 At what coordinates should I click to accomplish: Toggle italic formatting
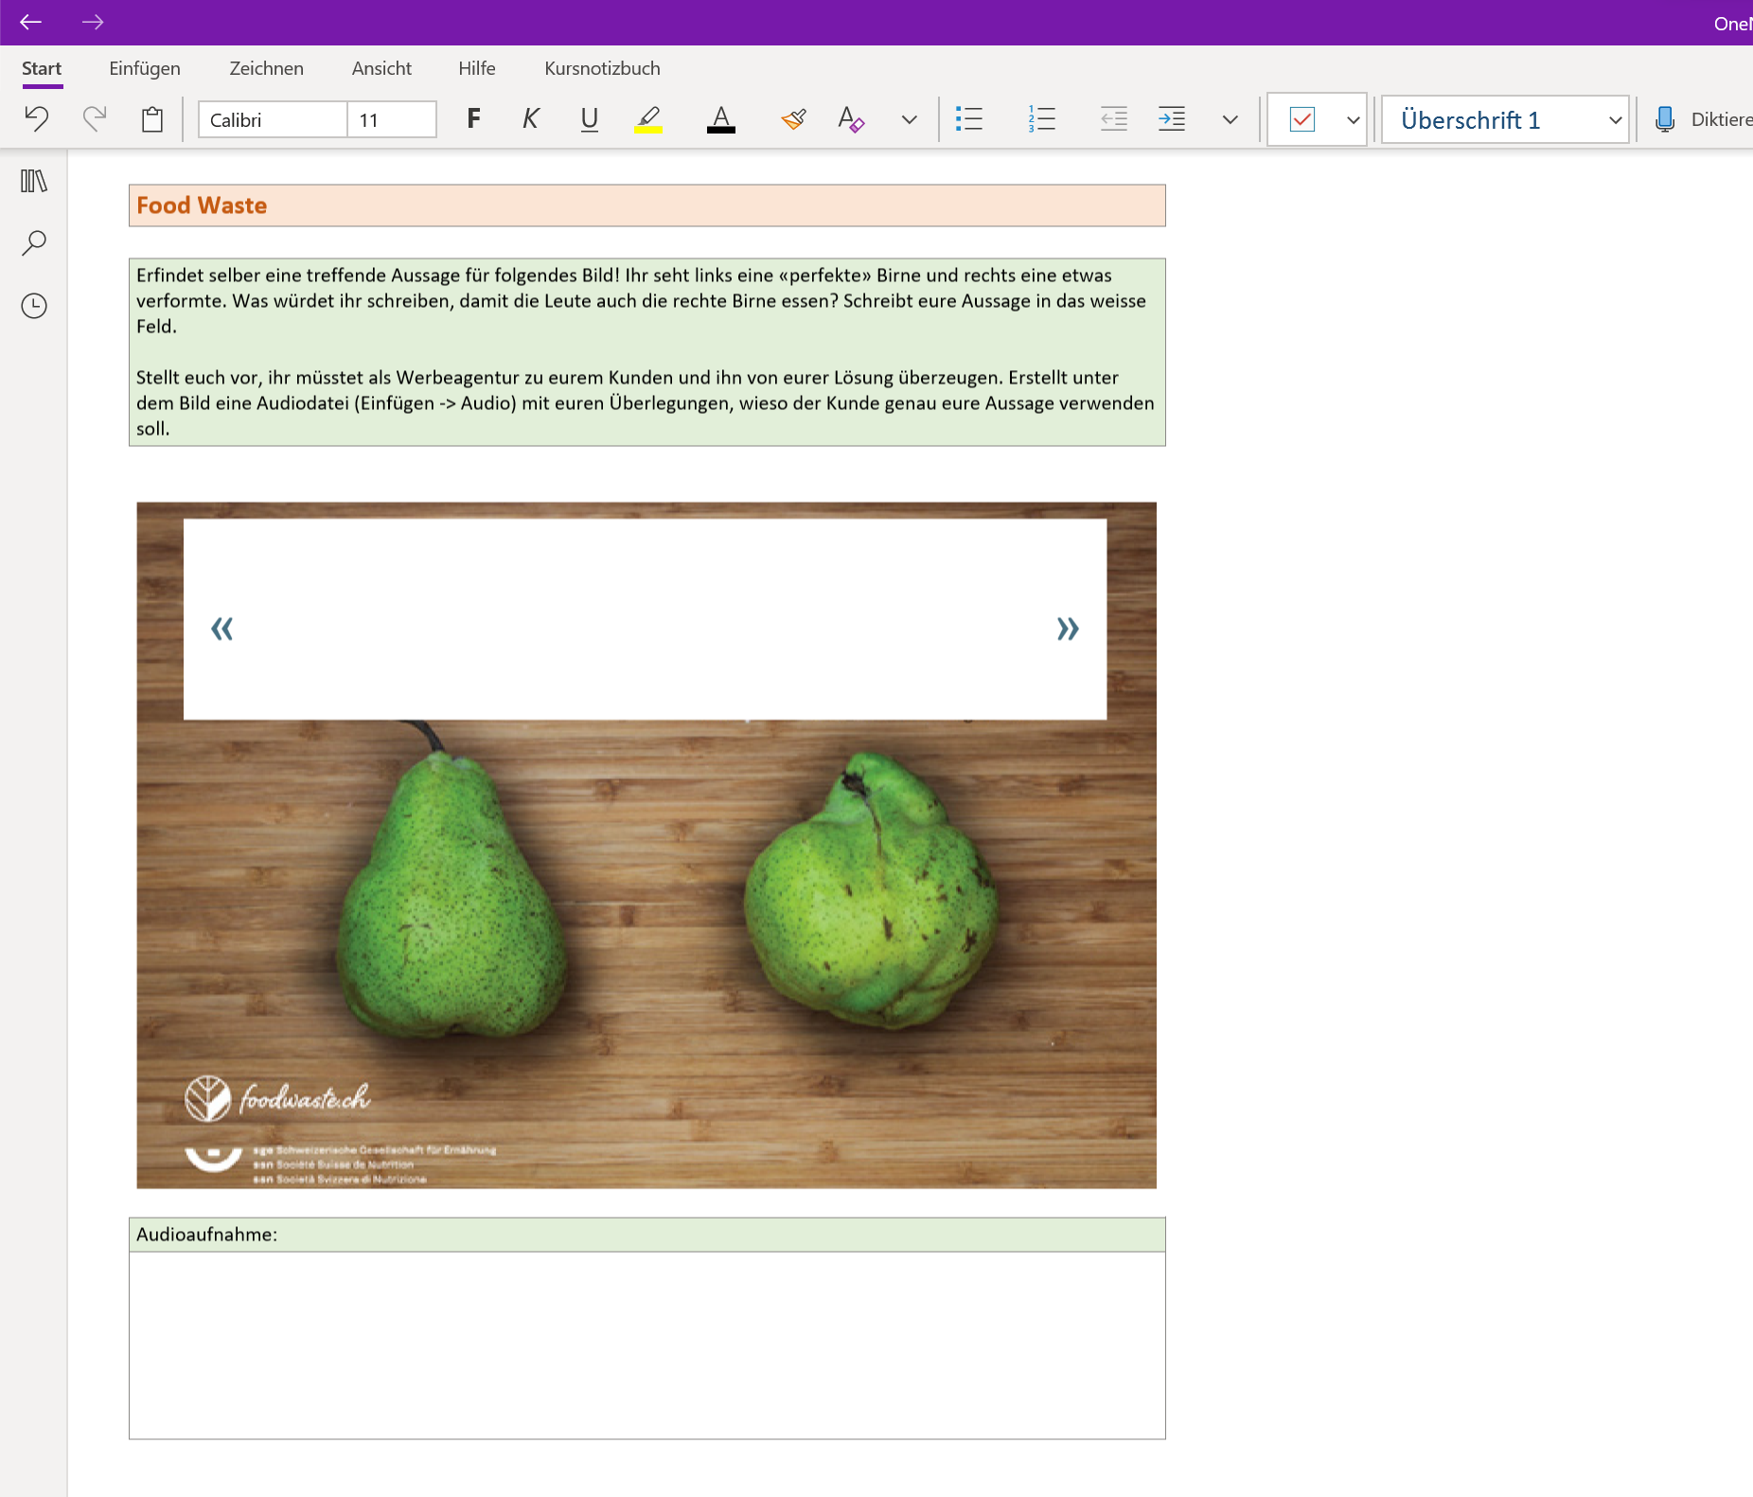click(531, 119)
